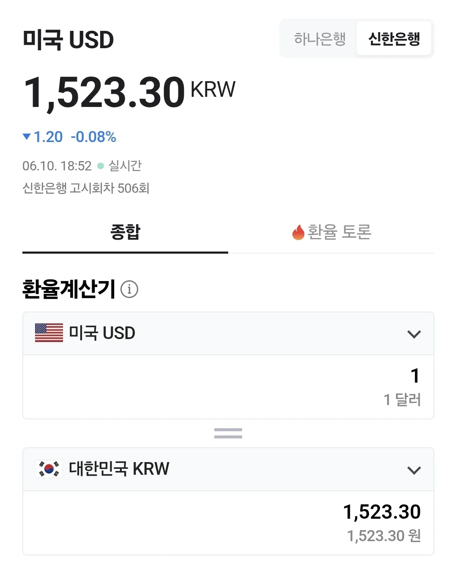Click the blue down triangle indicator

(x=27, y=137)
